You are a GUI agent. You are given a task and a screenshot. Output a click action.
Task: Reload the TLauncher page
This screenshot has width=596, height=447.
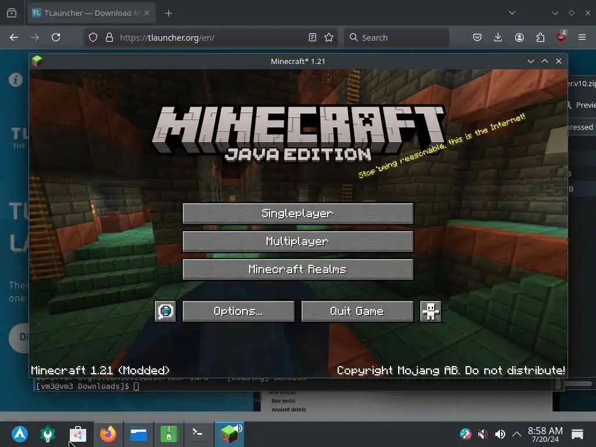[56, 37]
